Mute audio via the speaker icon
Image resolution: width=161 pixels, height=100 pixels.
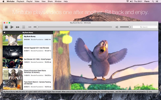click(x=117, y=27)
